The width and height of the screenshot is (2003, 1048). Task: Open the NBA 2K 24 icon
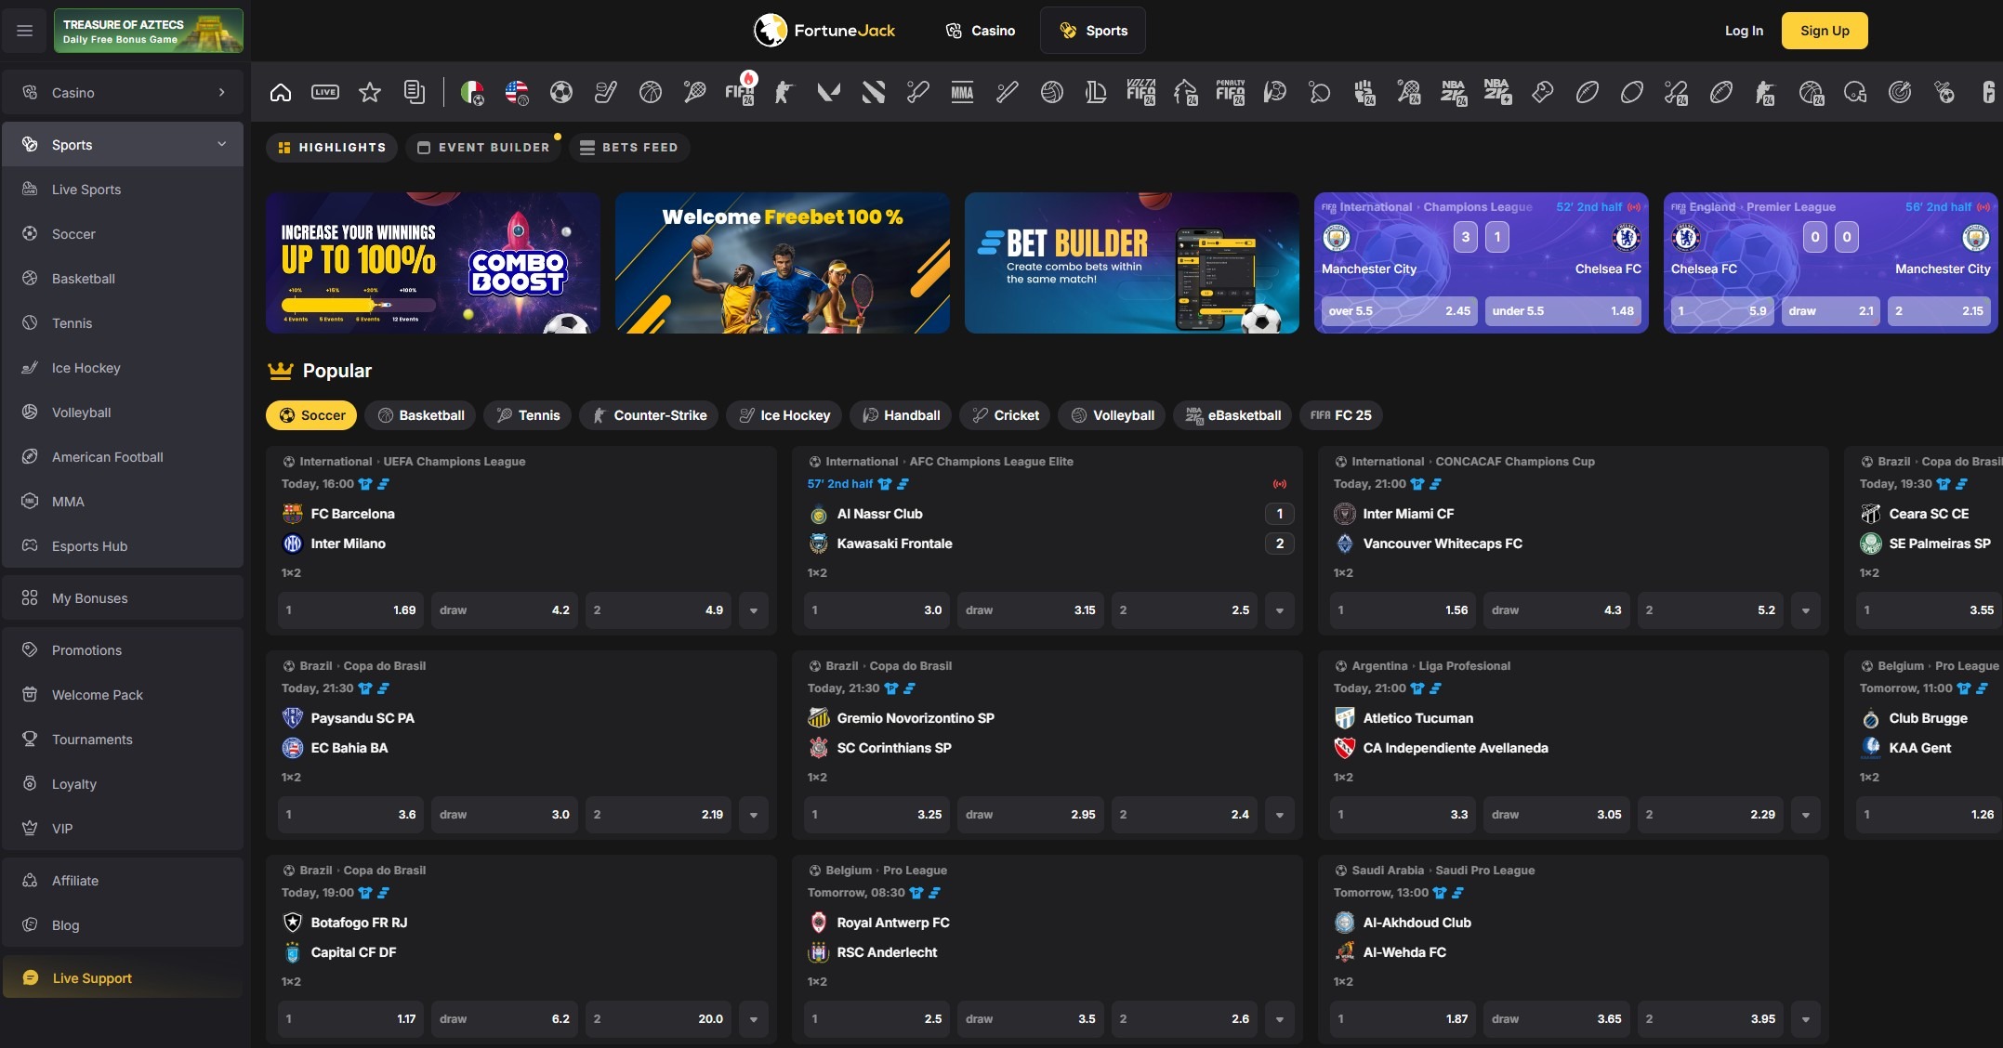(x=1454, y=92)
